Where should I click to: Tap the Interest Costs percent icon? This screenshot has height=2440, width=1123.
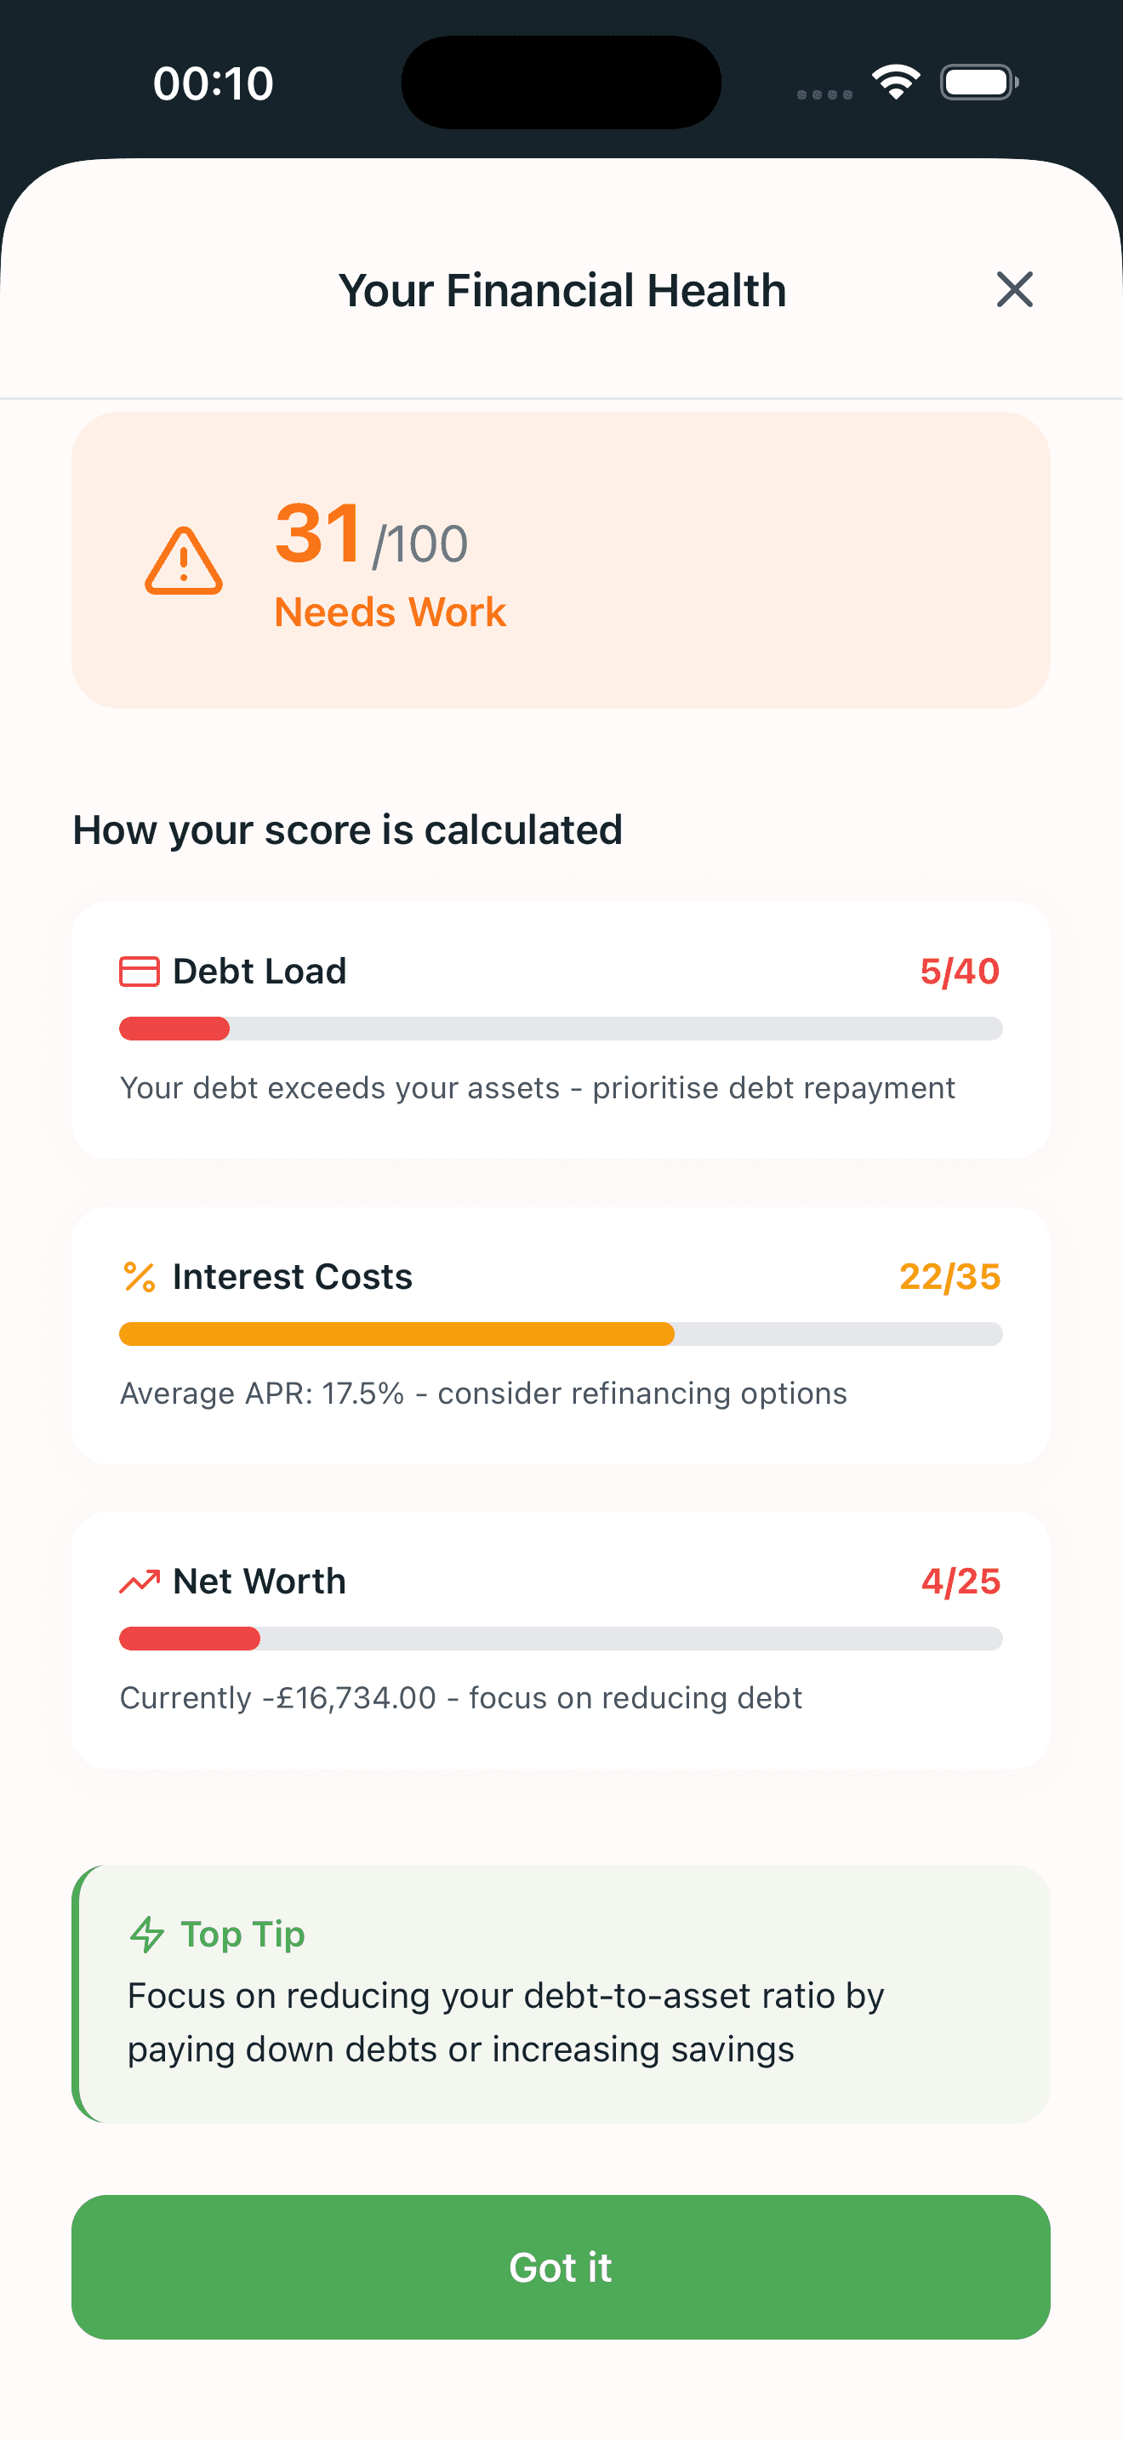tap(140, 1277)
